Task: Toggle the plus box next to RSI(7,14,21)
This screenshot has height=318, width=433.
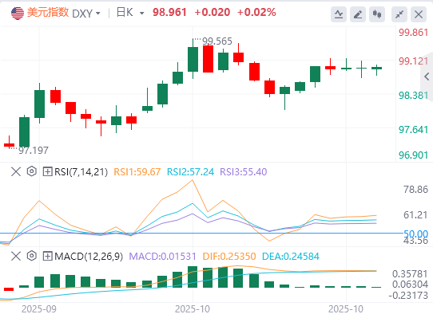Action: tap(47, 171)
